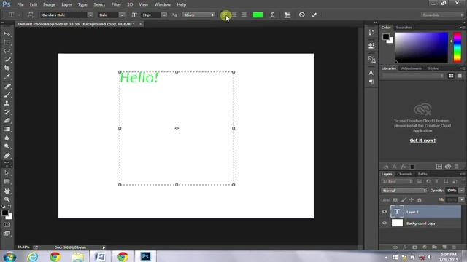The image size is (467, 262).
Task: Toggle lock position icon
Action: pos(412,200)
